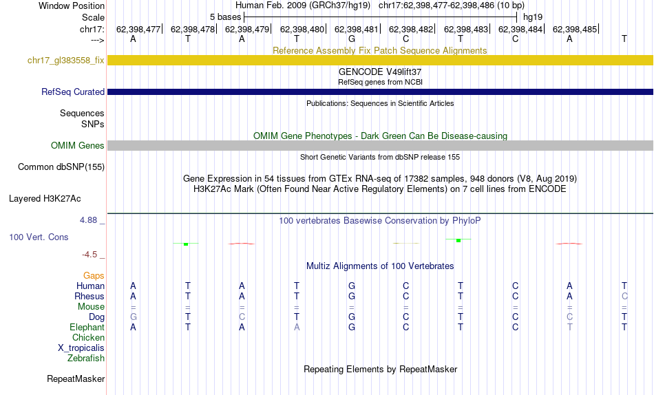This screenshot has height=395, width=654.
Task: Click the Zebrafish species label
Action: pyautogui.click(x=86, y=359)
